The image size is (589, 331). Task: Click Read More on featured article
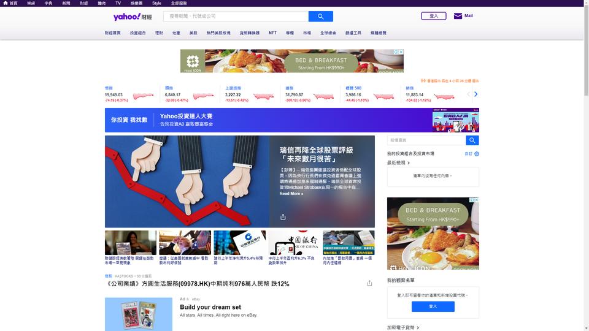(291, 194)
